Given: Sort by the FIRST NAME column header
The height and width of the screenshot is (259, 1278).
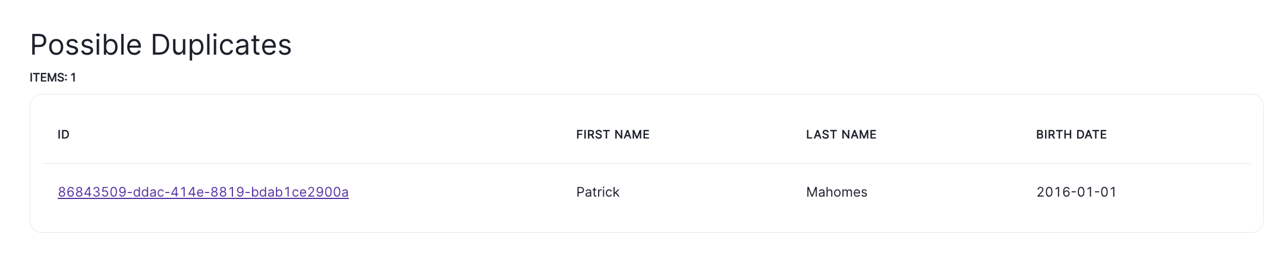Looking at the screenshot, I should (x=612, y=135).
